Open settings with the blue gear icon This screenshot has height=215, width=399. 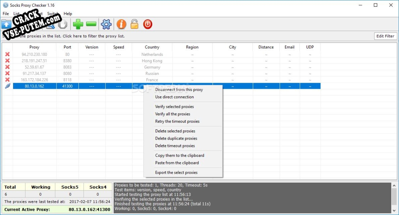point(106,24)
